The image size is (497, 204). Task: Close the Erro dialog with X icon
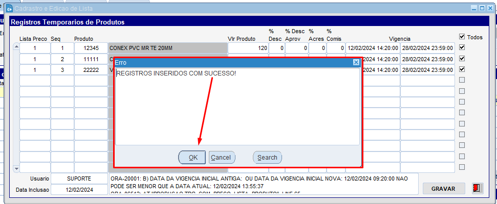tap(356, 63)
